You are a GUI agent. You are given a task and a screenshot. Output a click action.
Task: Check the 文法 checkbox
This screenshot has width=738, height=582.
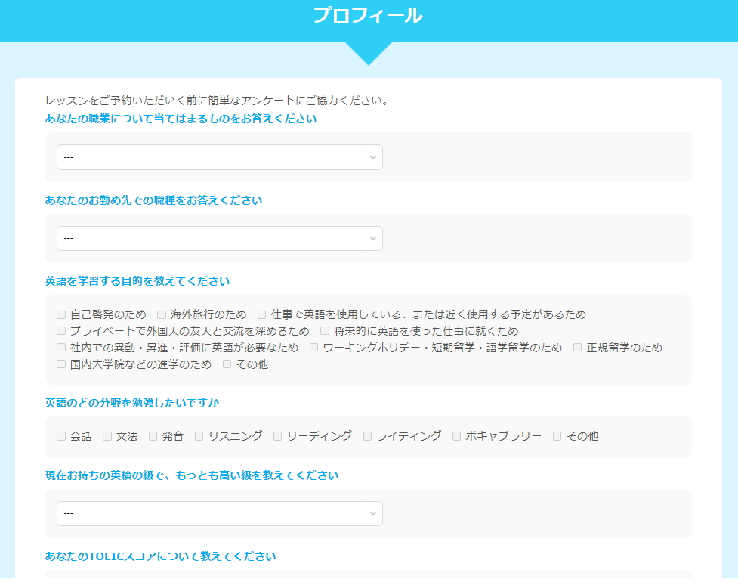(107, 436)
